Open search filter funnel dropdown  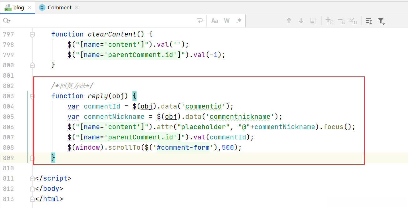pyautogui.click(x=381, y=21)
